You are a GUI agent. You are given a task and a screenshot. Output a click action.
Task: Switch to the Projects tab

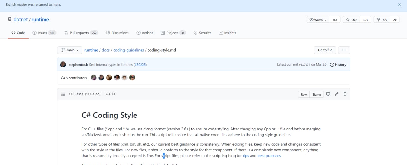click(173, 33)
